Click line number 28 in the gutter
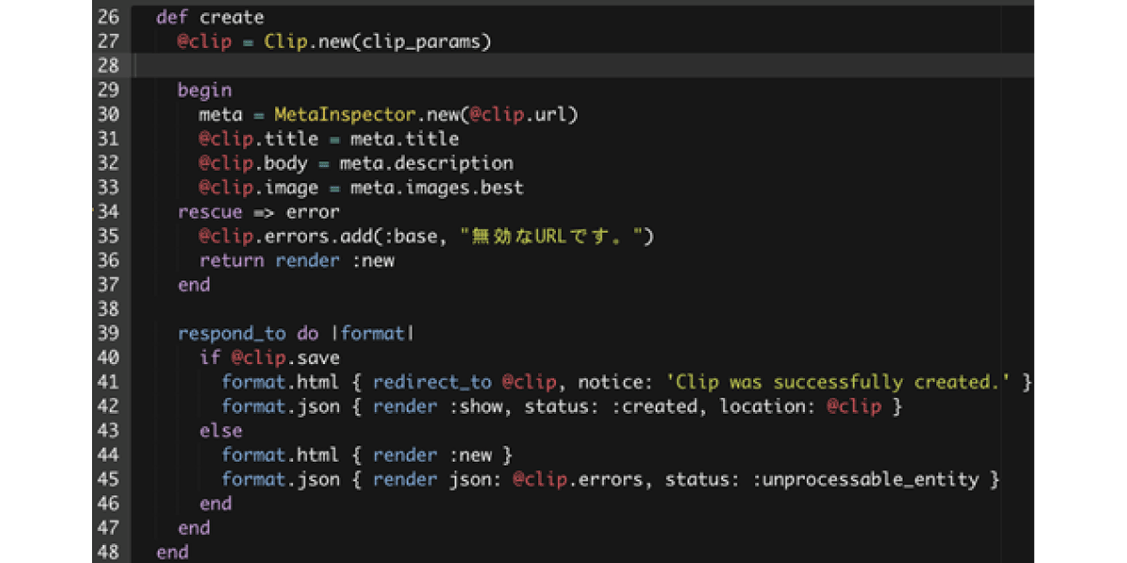Screen dimensions: 1127x563 tap(108, 66)
